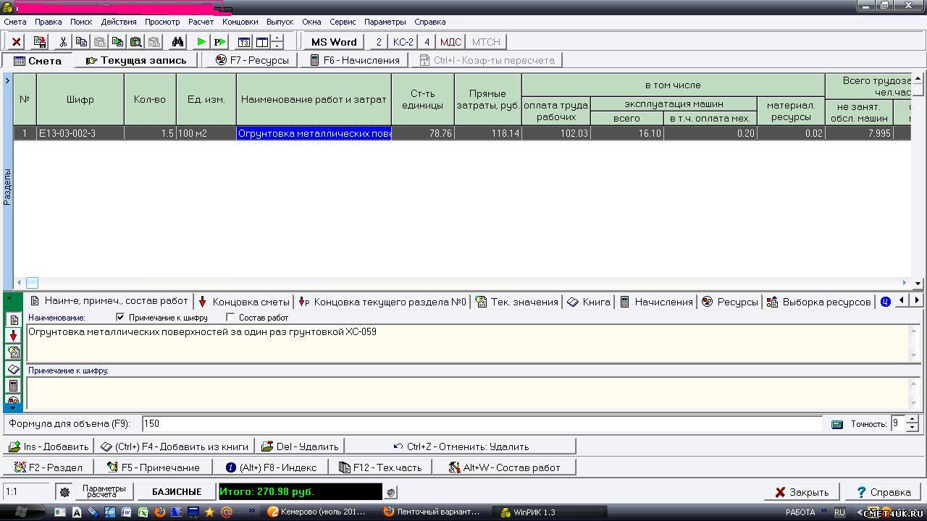
Task: Click (Ctrl+) F4 - Добавить из книги
Action: (x=175, y=446)
